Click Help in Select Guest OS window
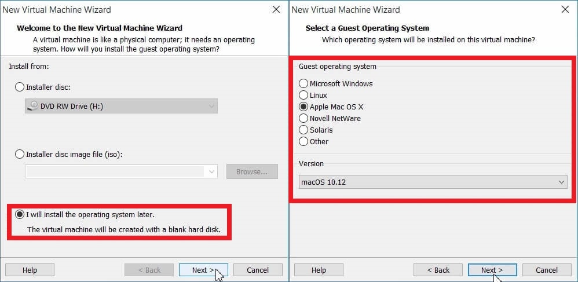Viewport: 578px width, 282px height. 319,270
